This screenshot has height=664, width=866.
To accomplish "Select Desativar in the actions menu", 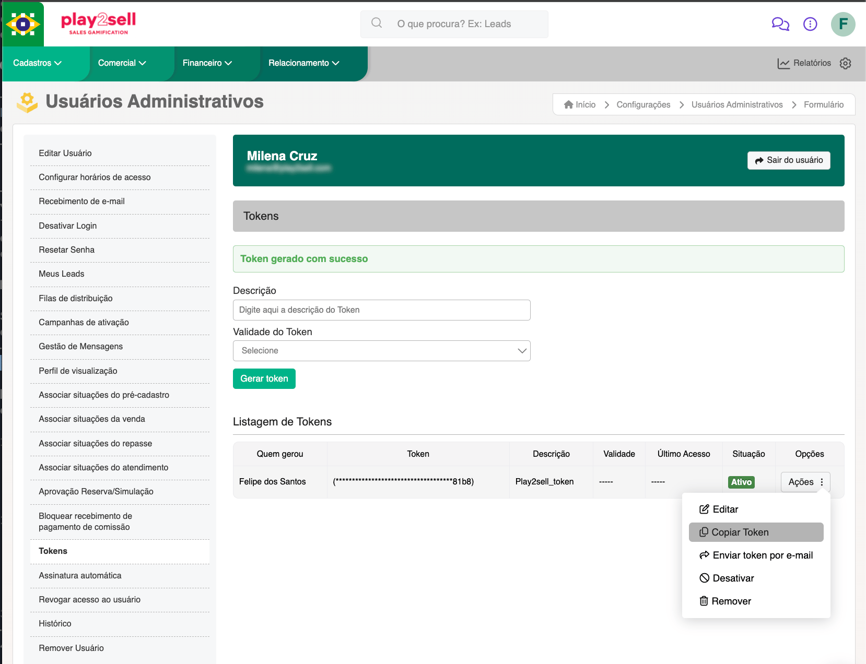I will click(756, 578).
